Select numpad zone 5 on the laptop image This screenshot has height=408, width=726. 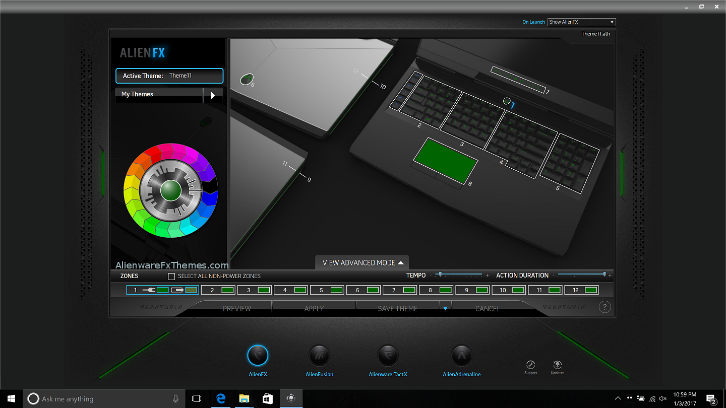pyautogui.click(x=570, y=163)
